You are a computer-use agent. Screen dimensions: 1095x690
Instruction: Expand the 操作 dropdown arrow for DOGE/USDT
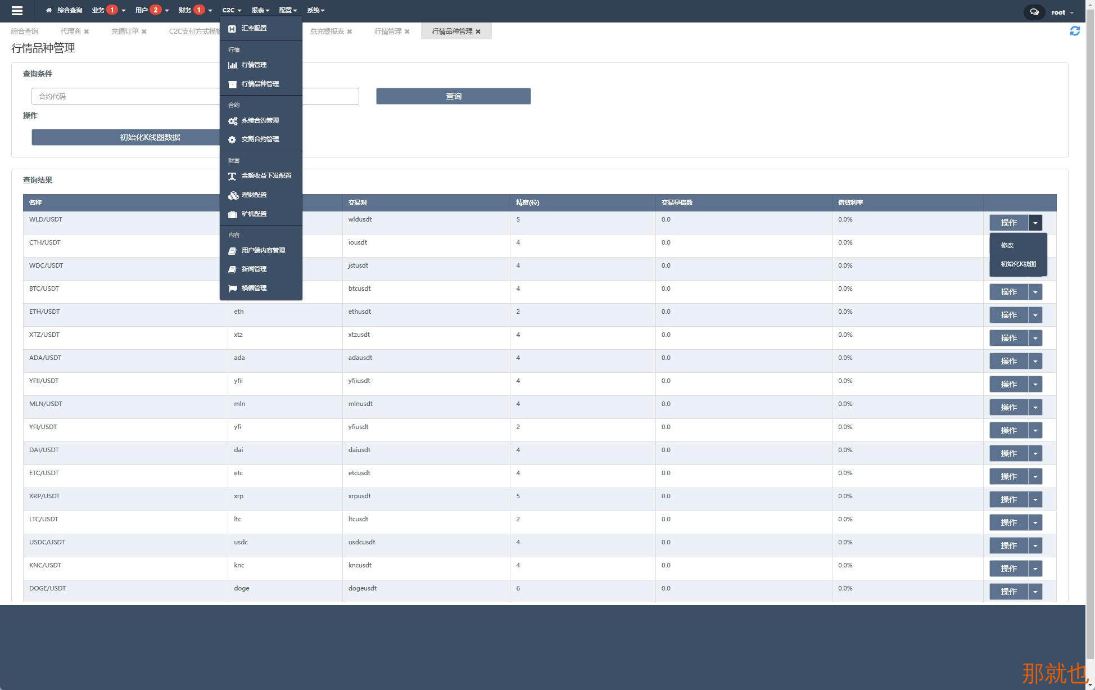pyautogui.click(x=1035, y=592)
